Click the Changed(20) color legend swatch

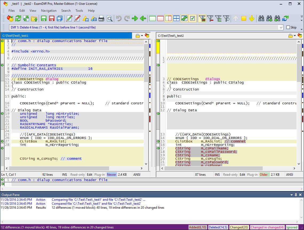[x=238, y=227]
